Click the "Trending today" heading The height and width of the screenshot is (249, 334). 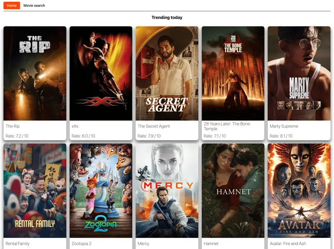tap(167, 18)
